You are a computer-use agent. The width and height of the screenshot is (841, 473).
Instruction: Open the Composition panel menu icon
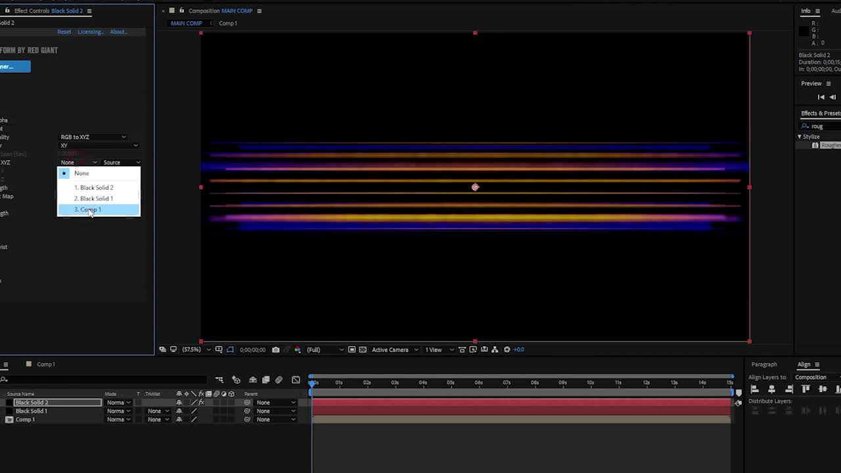[259, 11]
